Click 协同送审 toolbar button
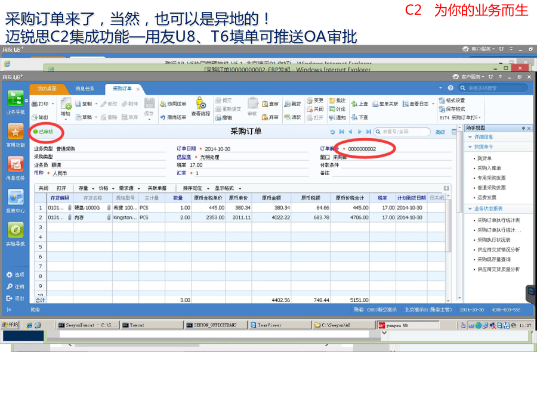Viewport: 537px width, 402px height. [173, 104]
